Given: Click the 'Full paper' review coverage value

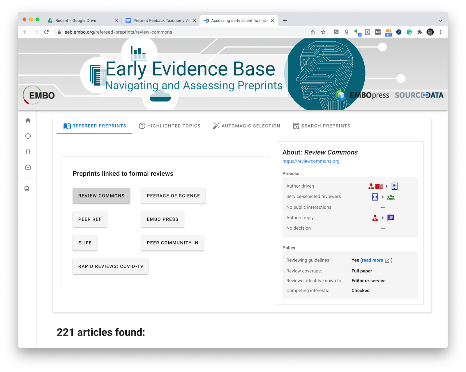Looking at the screenshot, I should (362, 271).
